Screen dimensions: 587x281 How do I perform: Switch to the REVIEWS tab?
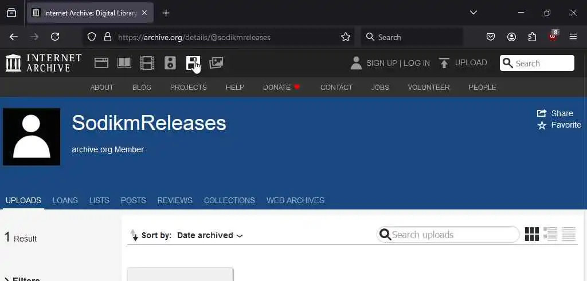click(175, 201)
